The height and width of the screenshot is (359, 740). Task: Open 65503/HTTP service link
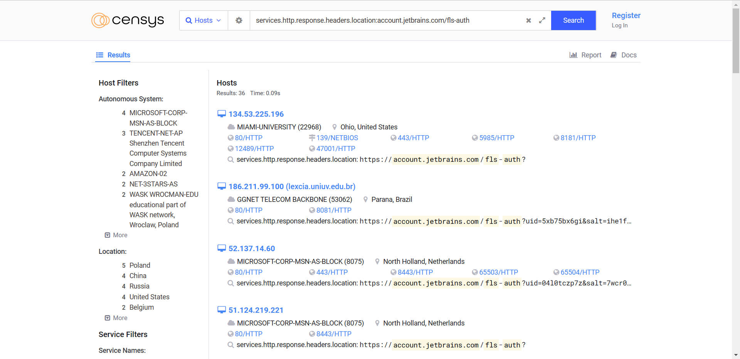tap(498, 272)
